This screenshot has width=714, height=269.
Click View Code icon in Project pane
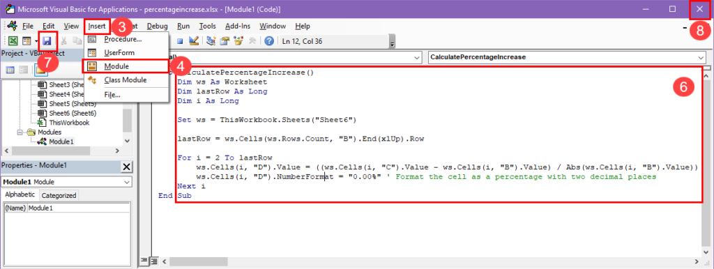point(10,70)
